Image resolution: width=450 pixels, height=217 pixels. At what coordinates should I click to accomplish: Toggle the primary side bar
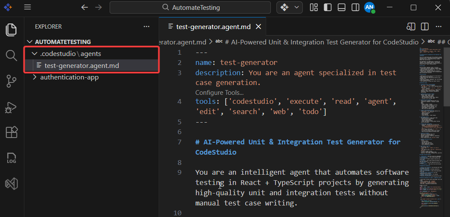pos(328,7)
